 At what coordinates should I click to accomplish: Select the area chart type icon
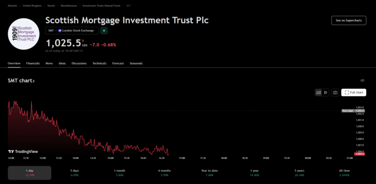pos(318,92)
